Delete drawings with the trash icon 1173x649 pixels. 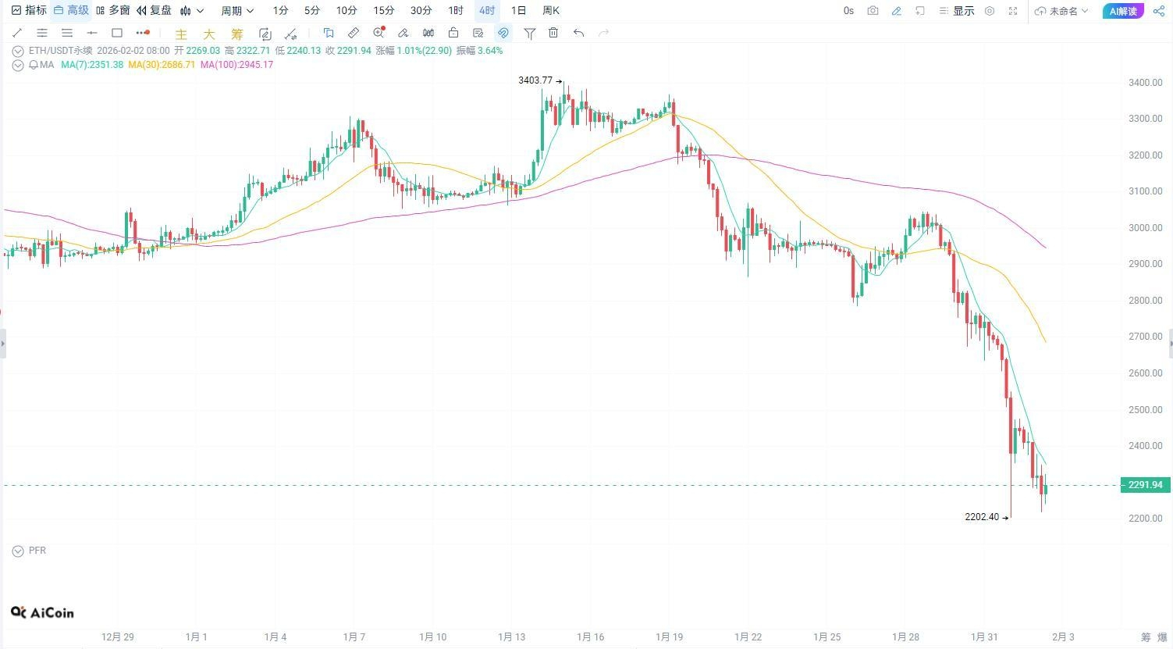point(553,33)
